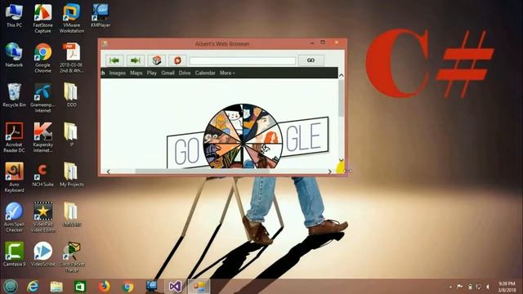Screen dimensions: 523x294
Task: Click the Google doodle wheel image
Action: tap(243, 136)
